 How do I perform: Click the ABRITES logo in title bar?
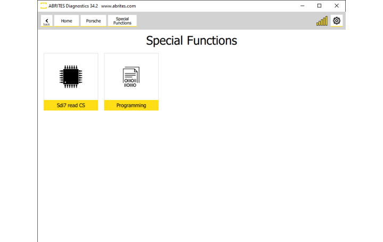(x=44, y=6)
